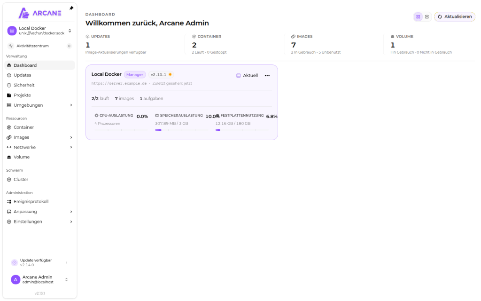Expand the Umgebungen submenu chevron
481x301 pixels.
coord(71,105)
